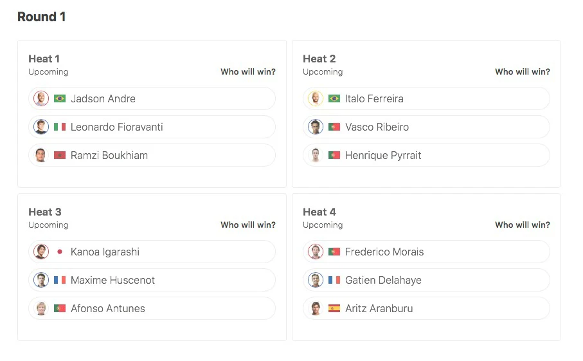Click Who will win? in Heat 2

click(523, 72)
